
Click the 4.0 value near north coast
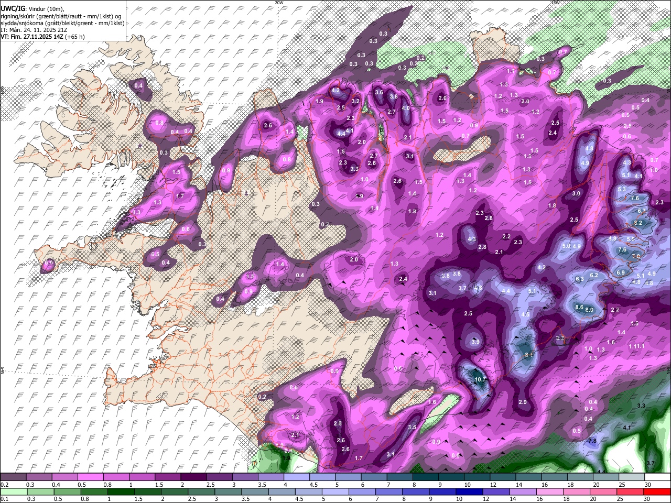(x=405, y=108)
